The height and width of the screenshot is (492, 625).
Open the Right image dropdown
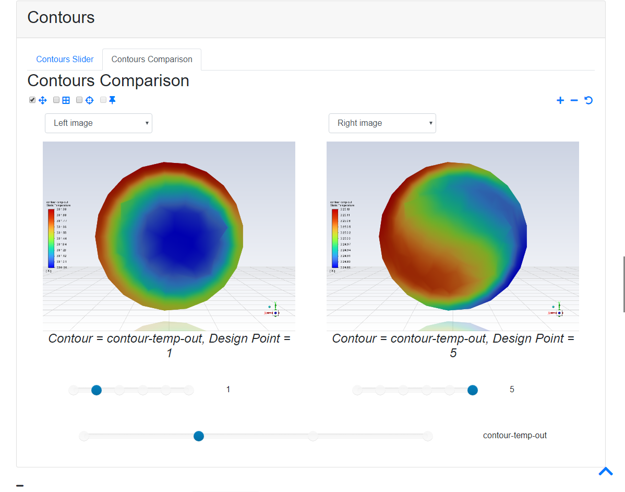tap(382, 123)
